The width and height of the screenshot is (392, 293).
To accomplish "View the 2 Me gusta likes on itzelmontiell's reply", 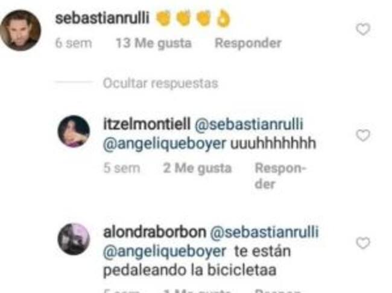I will pos(197,168).
